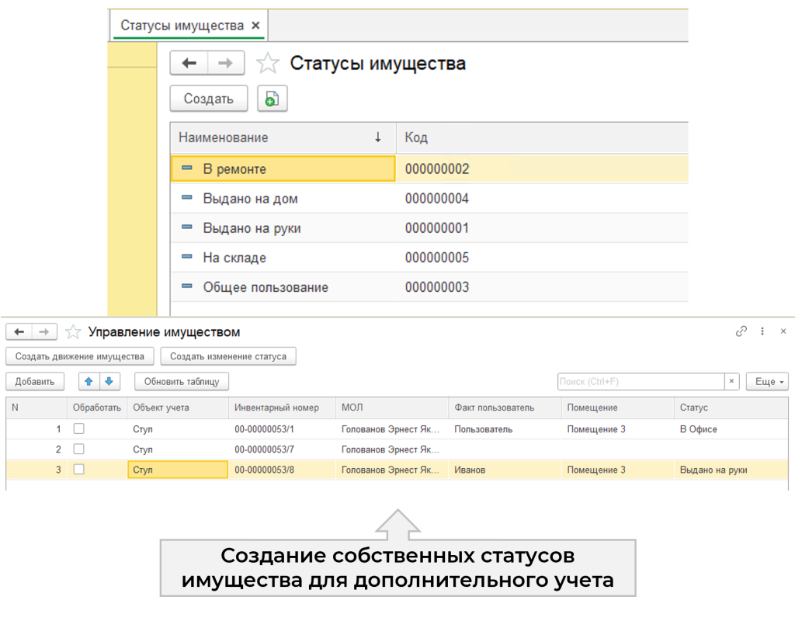Click the Помещение column header
Viewport: 795px width, 621px height.
(617, 408)
